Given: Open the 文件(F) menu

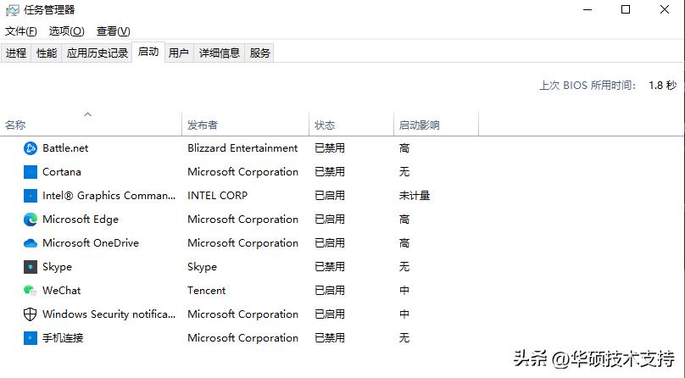Looking at the screenshot, I should [20, 31].
